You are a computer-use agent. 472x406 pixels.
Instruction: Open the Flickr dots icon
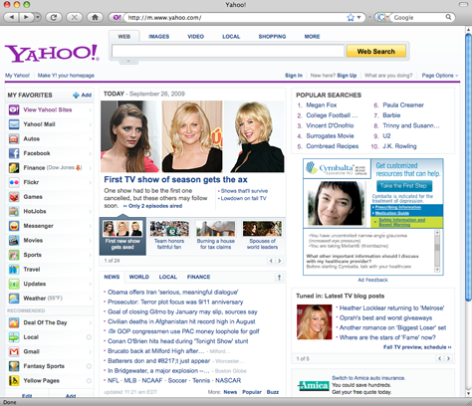point(14,182)
